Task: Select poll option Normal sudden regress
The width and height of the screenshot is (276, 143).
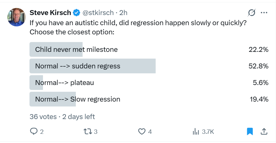Action: tap(149, 66)
